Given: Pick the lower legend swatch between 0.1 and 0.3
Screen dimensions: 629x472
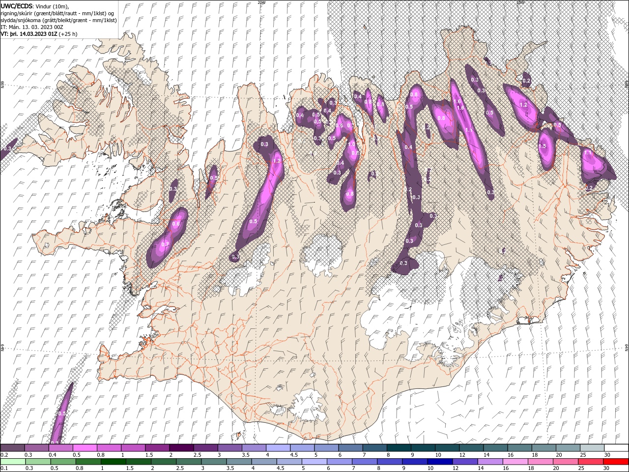Looking at the screenshot, I should pos(12,462).
